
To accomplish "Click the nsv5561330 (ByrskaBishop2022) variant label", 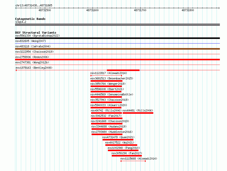I will (37, 36).
